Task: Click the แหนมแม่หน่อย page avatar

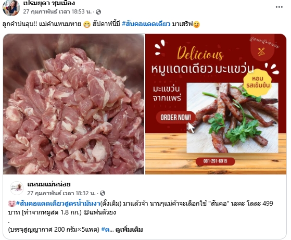Action: pyautogui.click(x=17, y=187)
